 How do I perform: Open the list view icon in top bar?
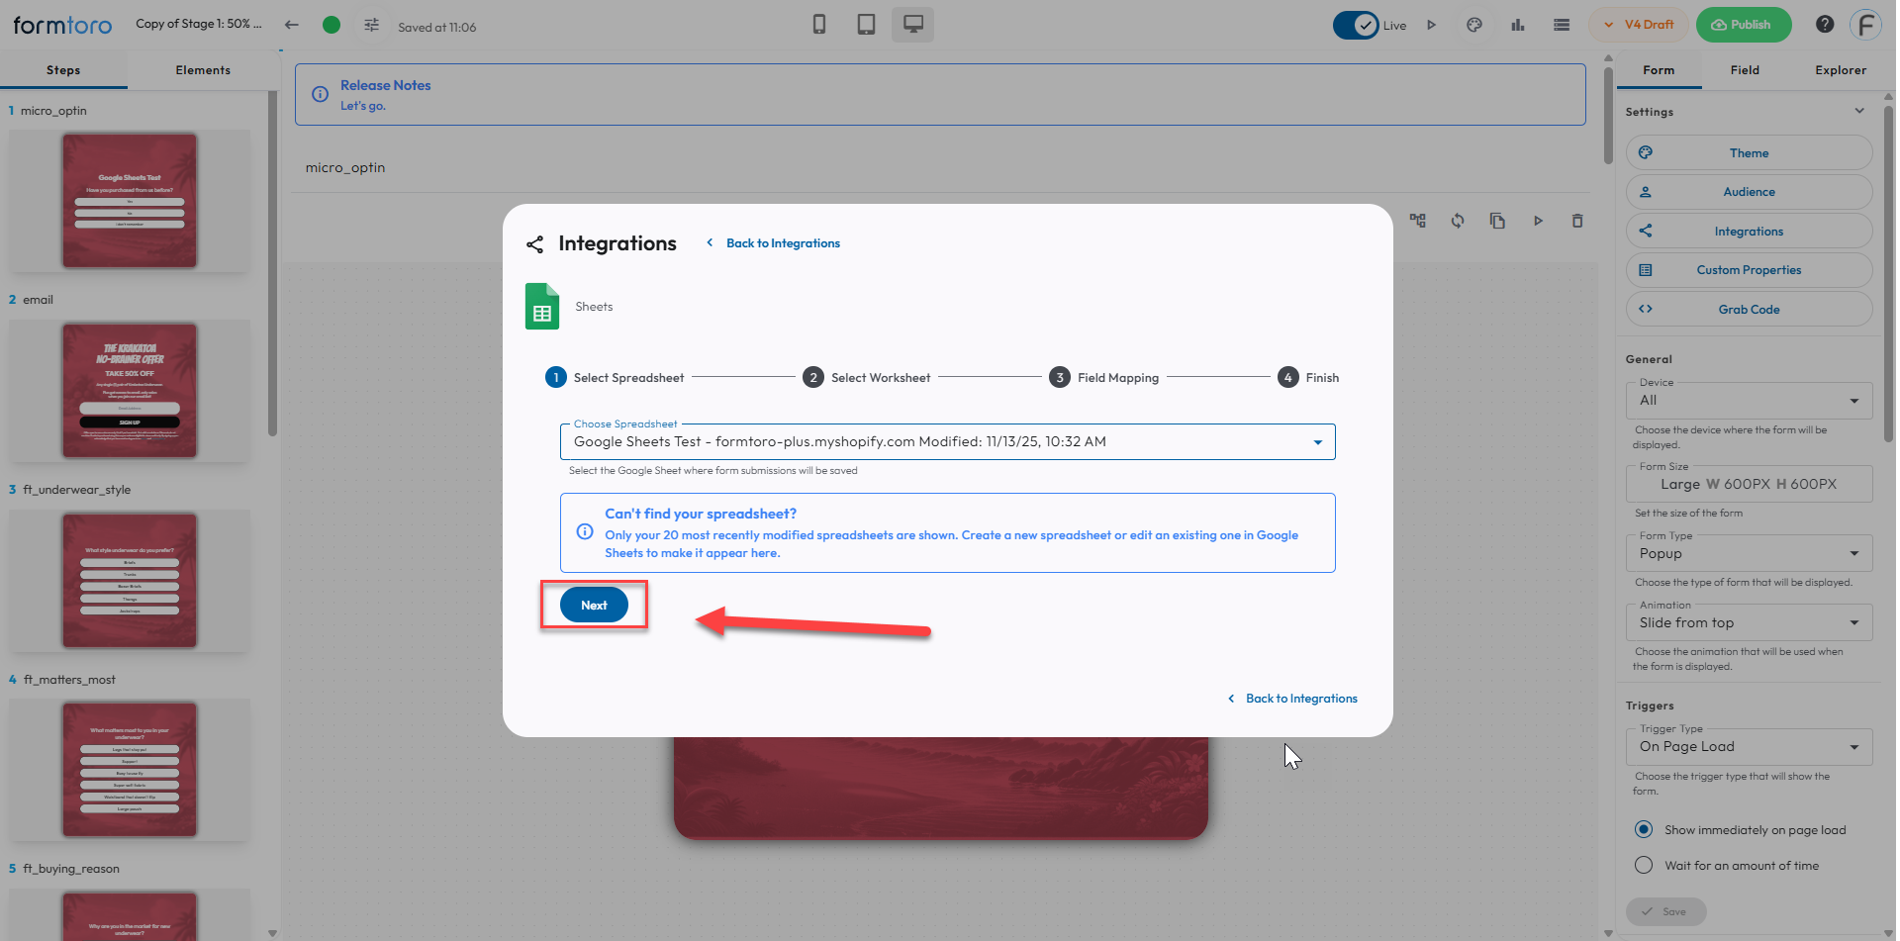[1562, 25]
